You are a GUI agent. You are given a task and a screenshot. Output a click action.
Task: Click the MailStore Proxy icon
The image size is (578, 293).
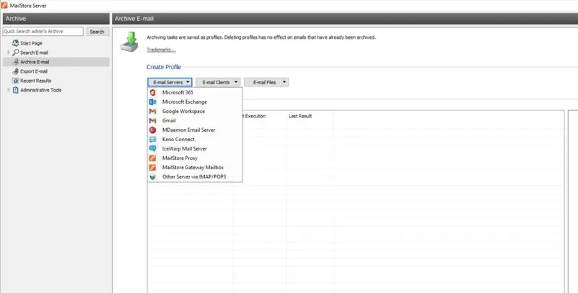(152, 158)
